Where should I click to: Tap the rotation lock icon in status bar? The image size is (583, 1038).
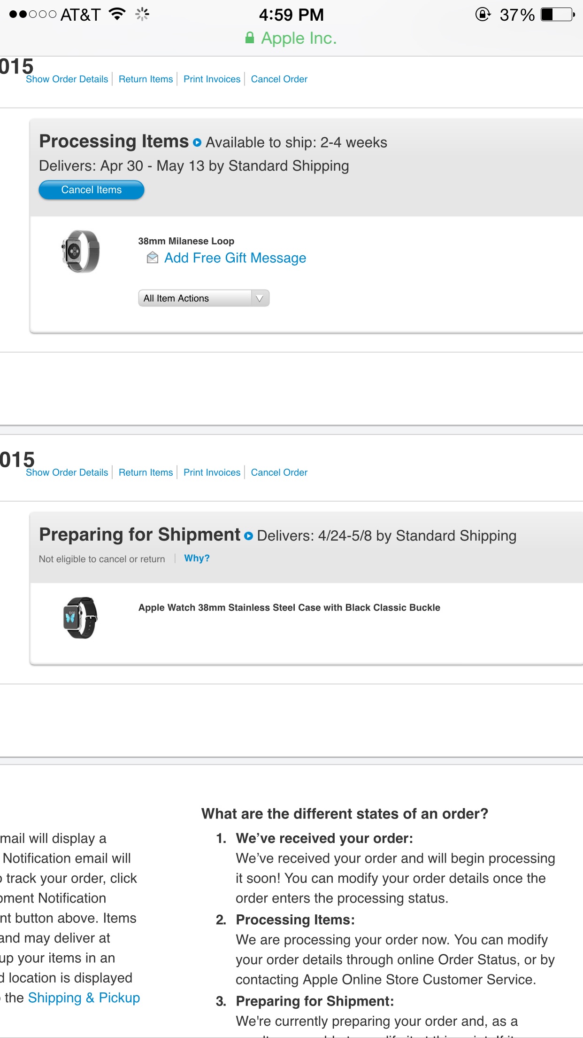coord(483,15)
